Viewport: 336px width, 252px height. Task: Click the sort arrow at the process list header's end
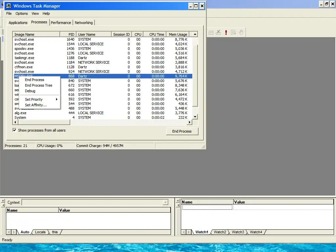pyautogui.click(x=195, y=34)
